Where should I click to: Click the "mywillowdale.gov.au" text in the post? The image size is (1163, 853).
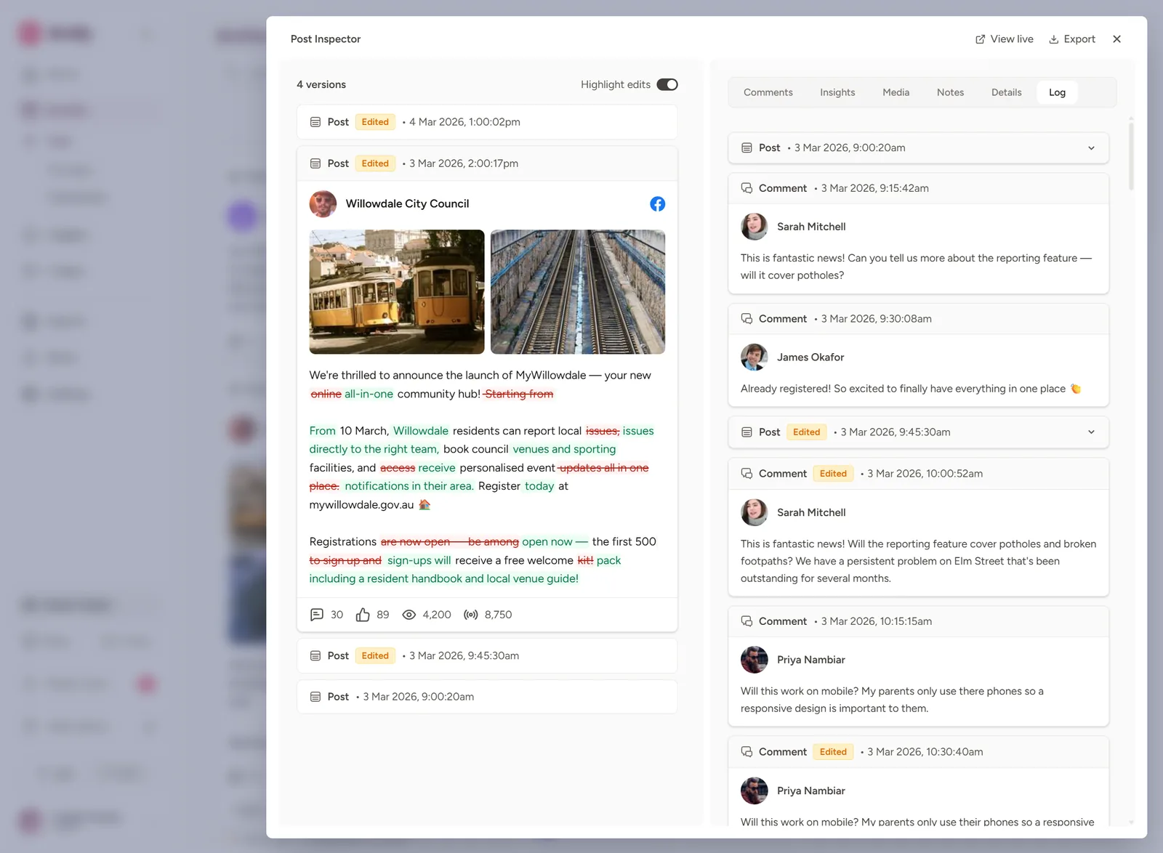tap(361, 505)
